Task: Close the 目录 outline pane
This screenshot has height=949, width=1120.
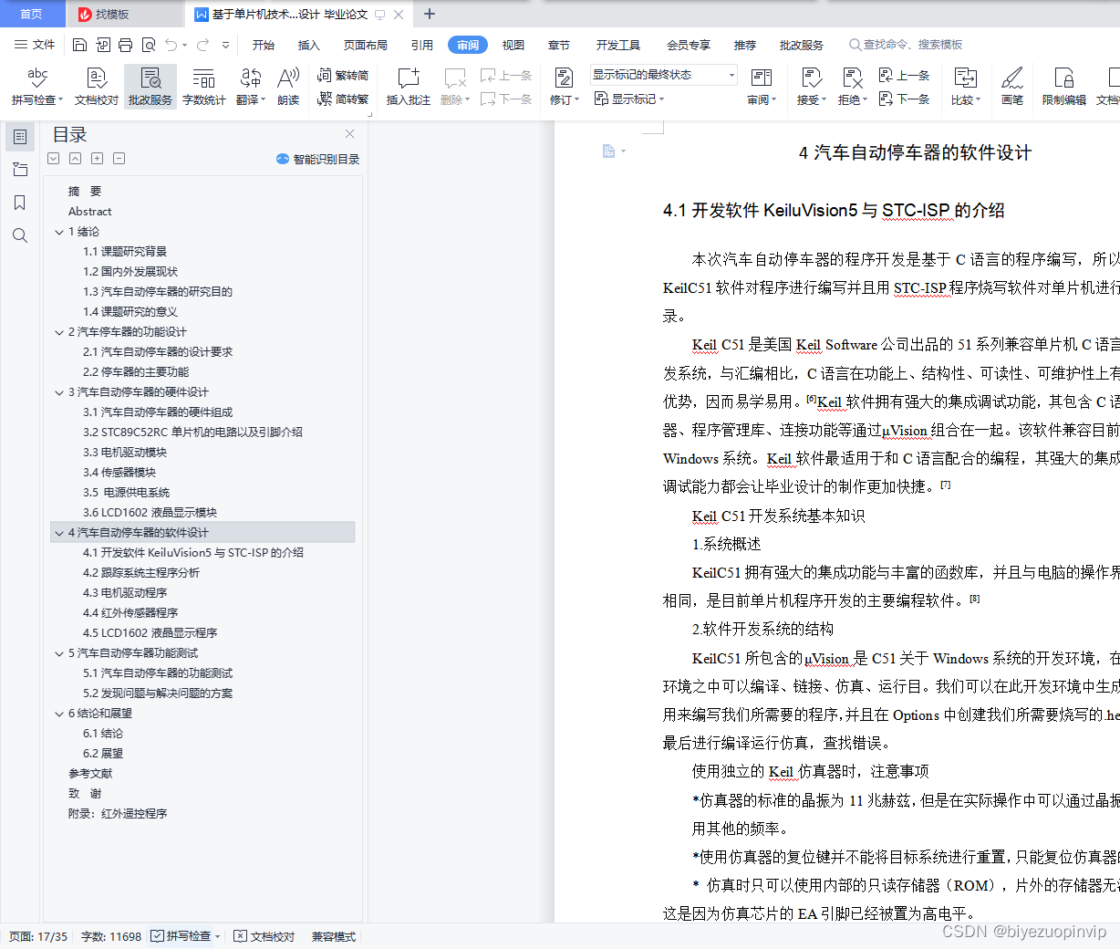Action: tap(349, 134)
